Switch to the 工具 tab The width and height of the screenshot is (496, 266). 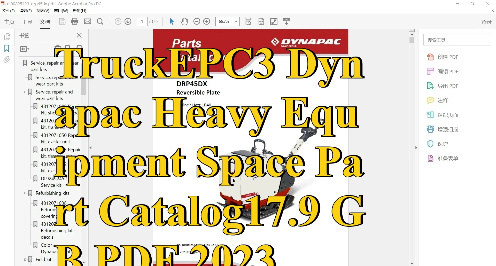pos(27,22)
